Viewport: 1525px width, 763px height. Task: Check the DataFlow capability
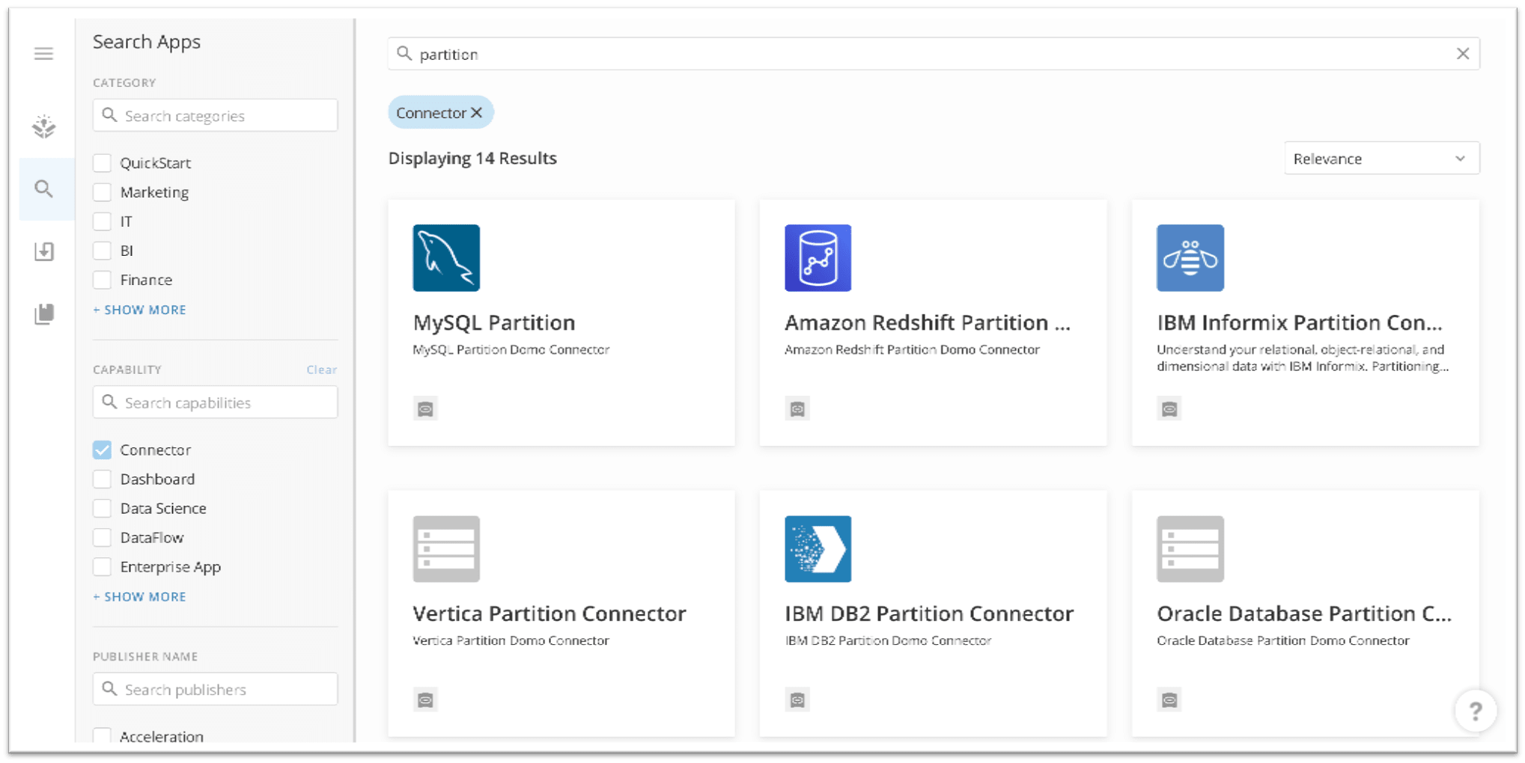pyautogui.click(x=102, y=537)
